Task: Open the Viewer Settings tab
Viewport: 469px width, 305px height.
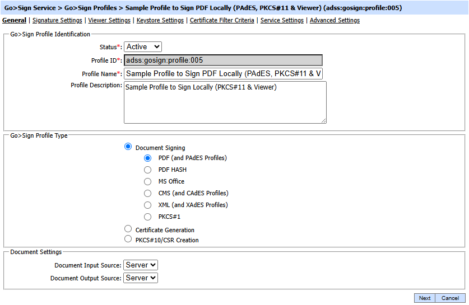Action: pyautogui.click(x=109, y=20)
